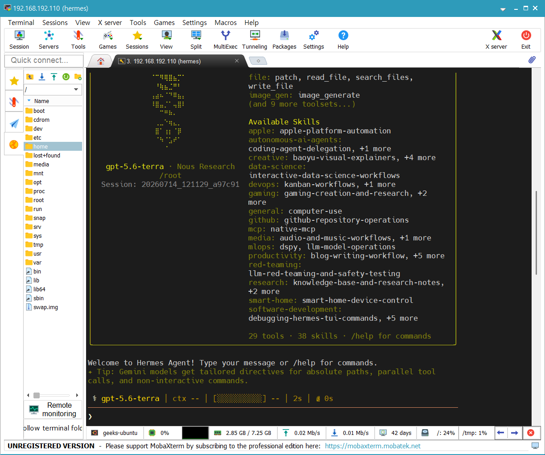Click the View monitor toolbar icon

click(166, 40)
